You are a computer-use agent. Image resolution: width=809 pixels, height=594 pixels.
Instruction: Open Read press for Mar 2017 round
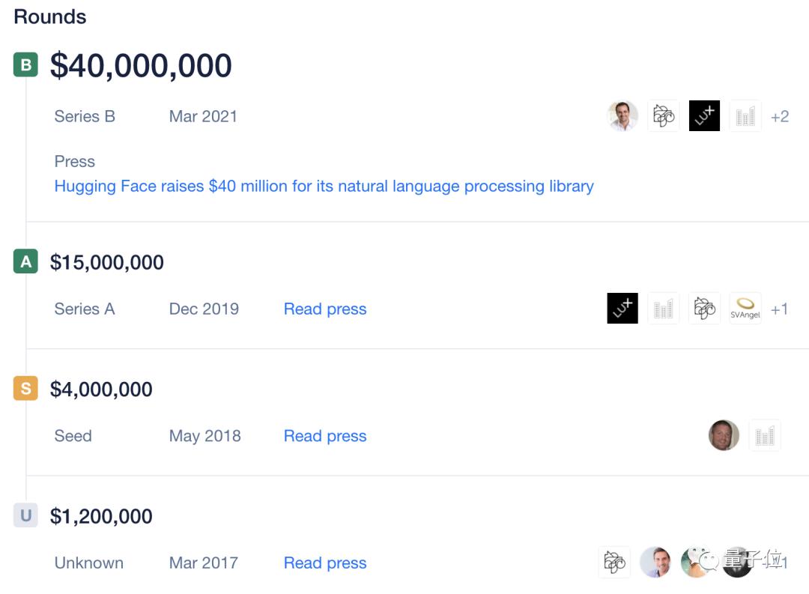325,563
